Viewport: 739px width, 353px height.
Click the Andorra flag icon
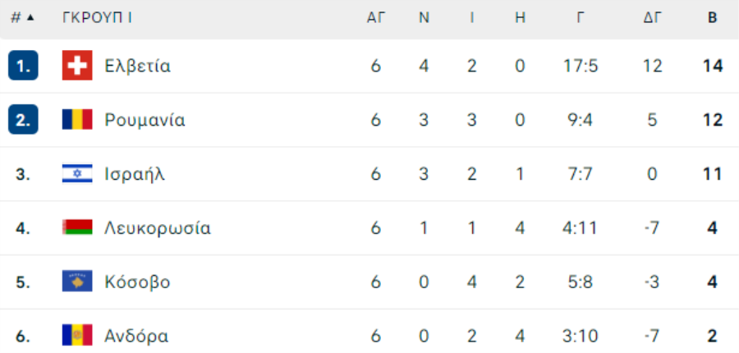pyautogui.click(x=77, y=336)
